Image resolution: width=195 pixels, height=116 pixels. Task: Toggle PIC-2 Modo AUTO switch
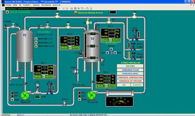[x=110, y=40]
